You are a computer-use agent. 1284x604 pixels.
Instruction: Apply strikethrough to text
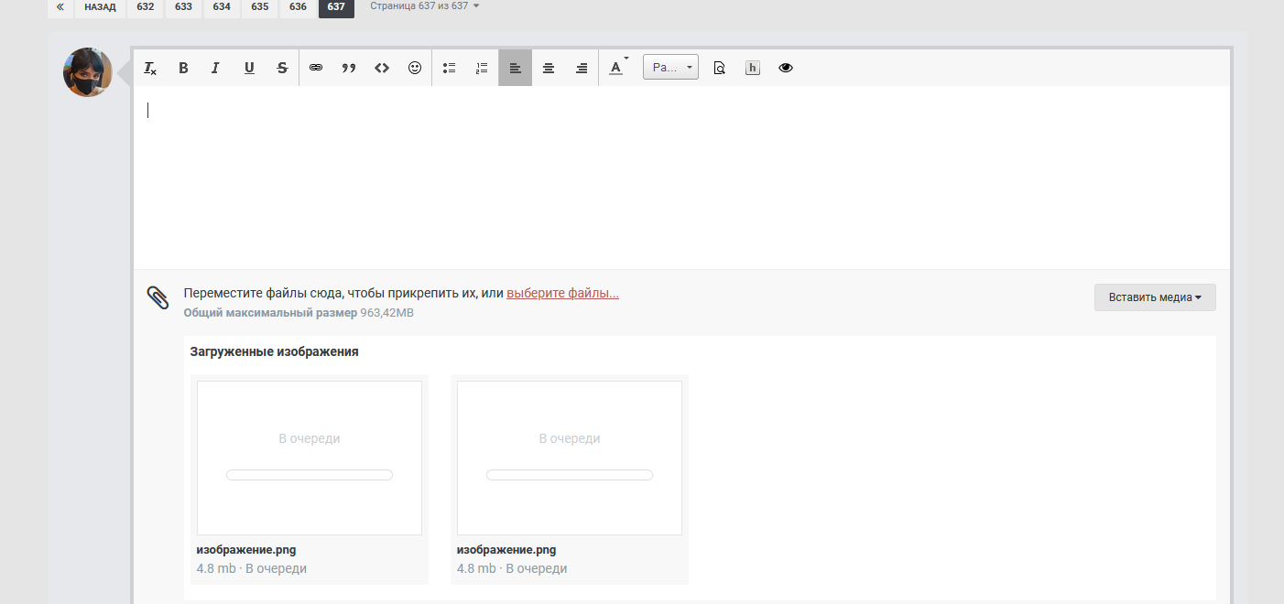pos(282,68)
